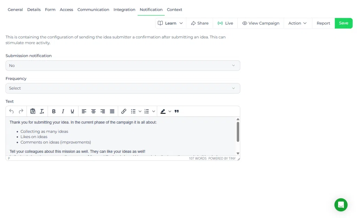Center align the text
Viewport: 357px width, 218px height.
[x=93, y=111]
